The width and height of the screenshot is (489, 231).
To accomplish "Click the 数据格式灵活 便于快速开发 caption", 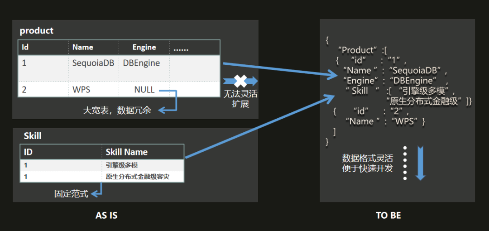I will point(368,163).
